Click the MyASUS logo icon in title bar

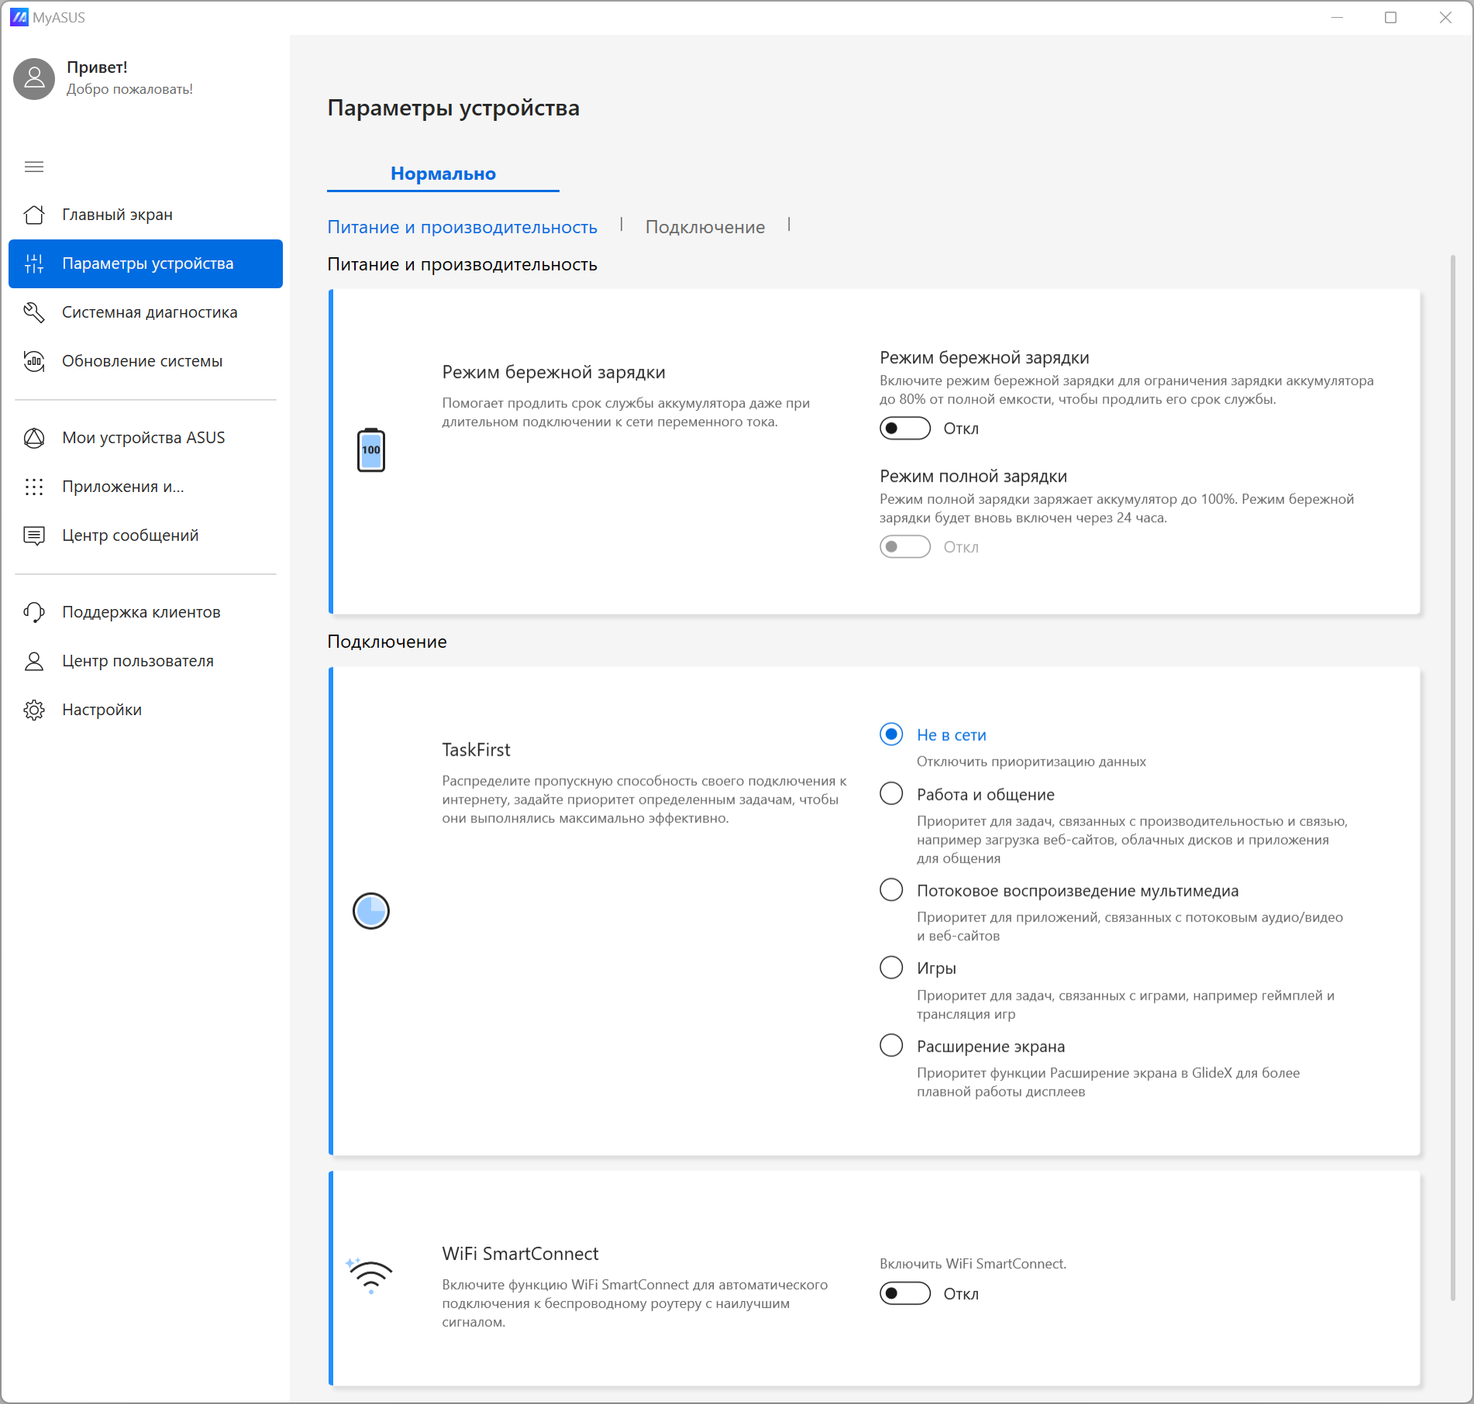tap(19, 17)
